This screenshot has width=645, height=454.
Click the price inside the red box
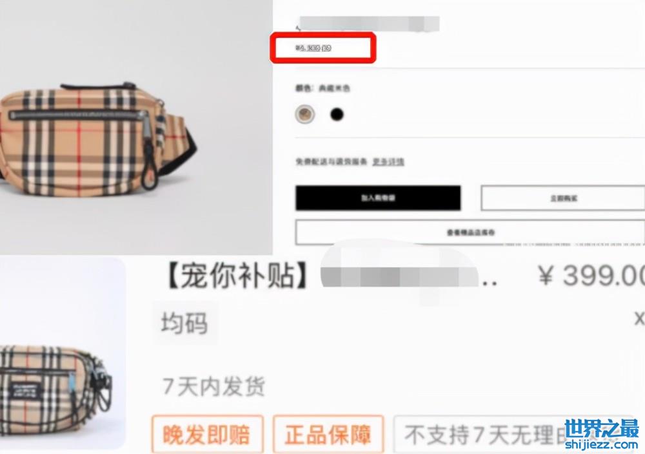(313, 48)
